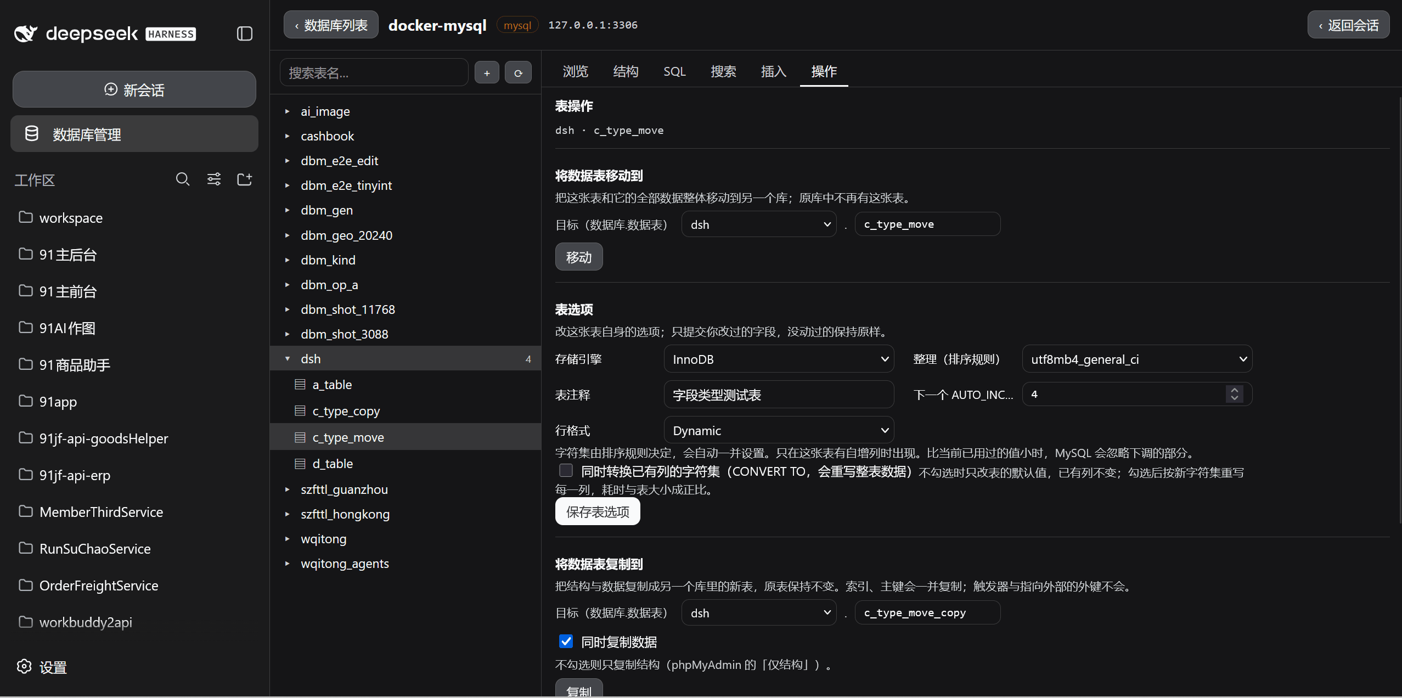Click folder icon of RunSuChaoService
This screenshot has width=1402, height=698.
click(x=26, y=548)
